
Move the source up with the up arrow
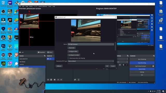58,80
